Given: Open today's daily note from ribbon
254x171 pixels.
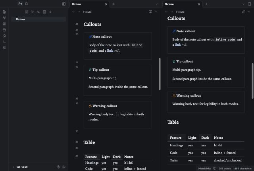Looking at the screenshot, I should pos(4,30).
